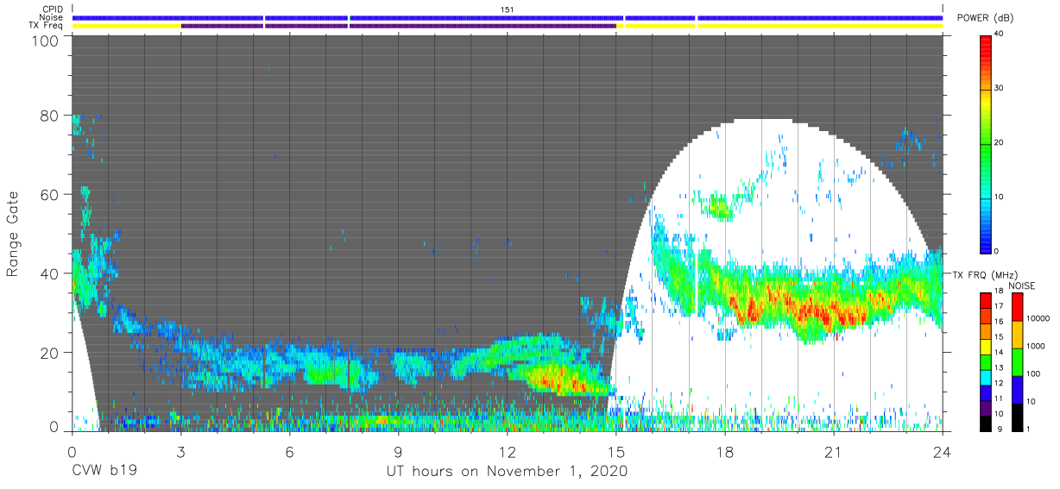Select the 40 tick on the POWER scale
This screenshot has height=489, width=1060.
[998, 34]
